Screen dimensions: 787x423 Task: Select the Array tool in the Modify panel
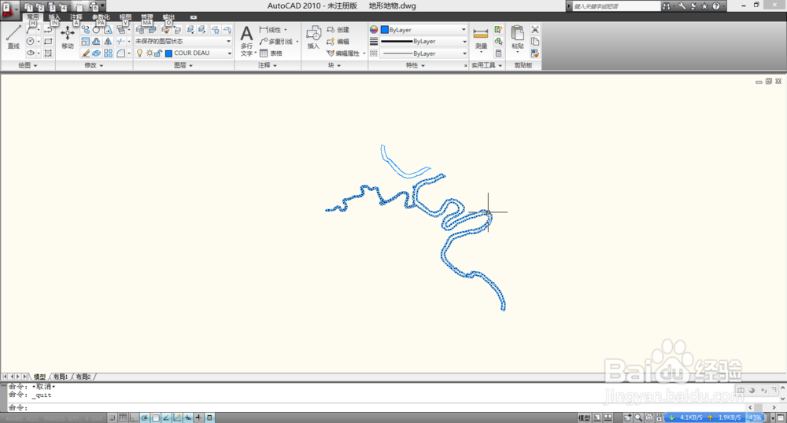[x=108, y=53]
